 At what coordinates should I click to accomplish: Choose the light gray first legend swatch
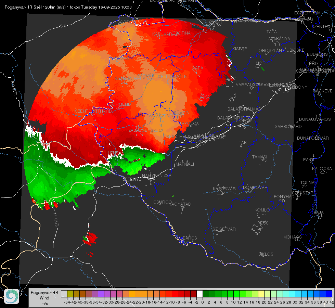(x=64, y=294)
